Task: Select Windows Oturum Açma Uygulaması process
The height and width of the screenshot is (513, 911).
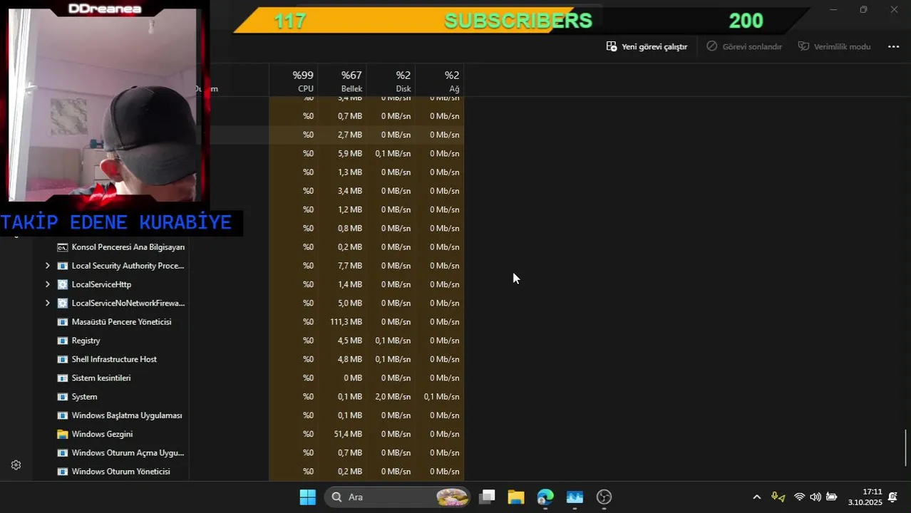Action: (128, 452)
